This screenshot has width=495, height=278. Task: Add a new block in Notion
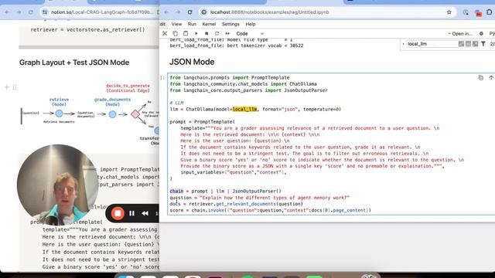tap(7, 87)
